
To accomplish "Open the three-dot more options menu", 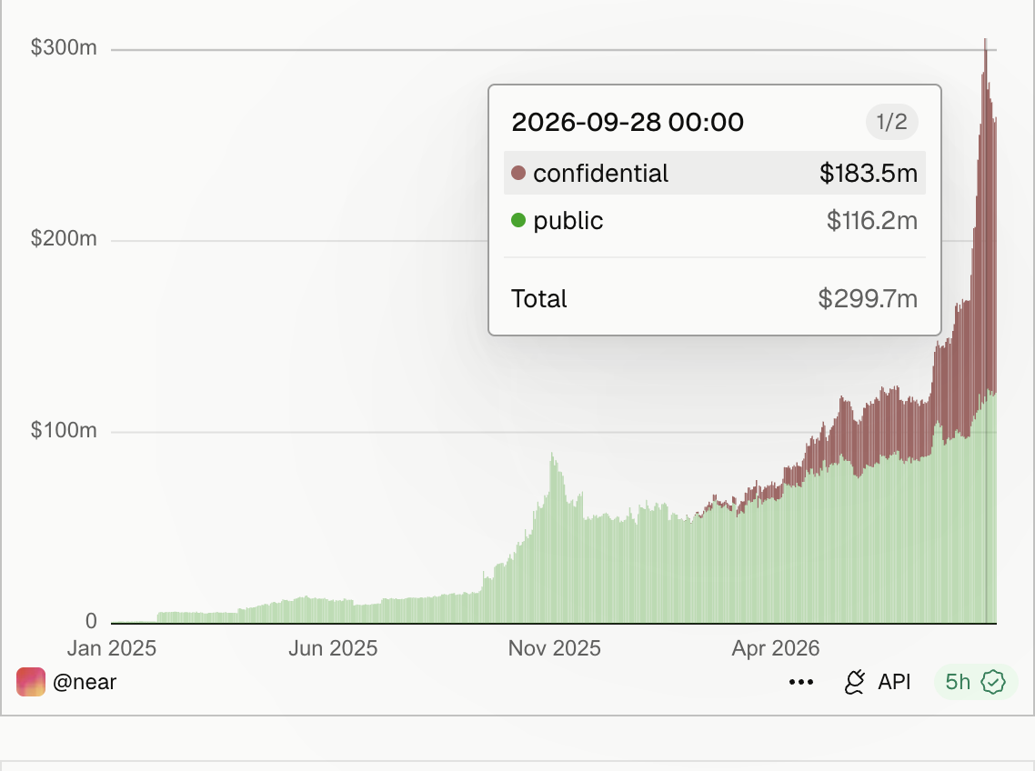I will (801, 682).
